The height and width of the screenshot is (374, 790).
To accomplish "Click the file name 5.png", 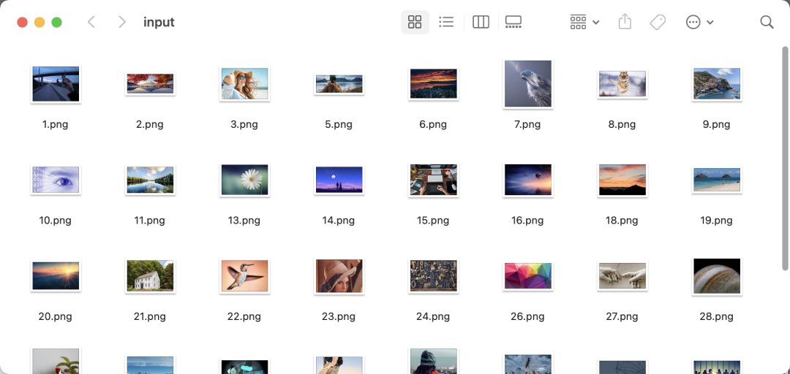I will [339, 124].
